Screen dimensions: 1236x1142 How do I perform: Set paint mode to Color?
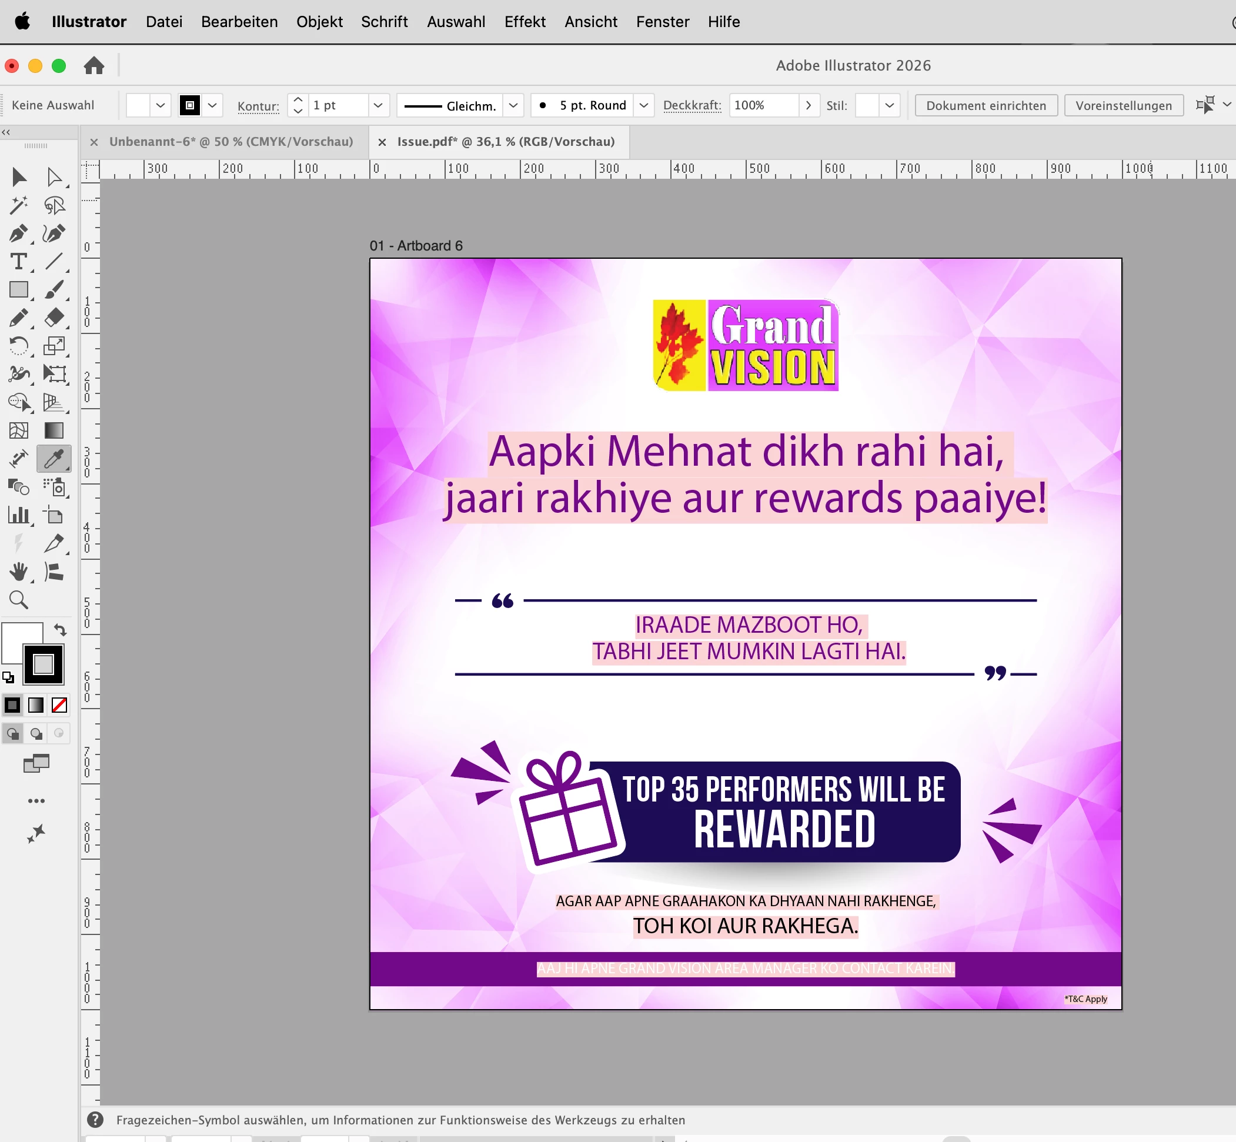coord(12,705)
